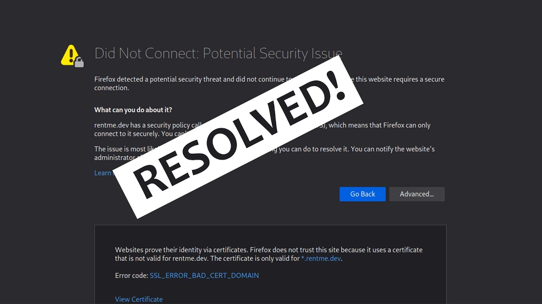Screen dimensions: 542x304
Task: Click the "What can you do about it?" subheading
Action: [133, 110]
